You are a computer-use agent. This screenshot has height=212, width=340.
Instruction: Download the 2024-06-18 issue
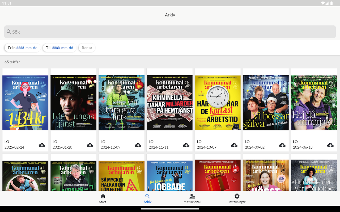(x=330, y=145)
